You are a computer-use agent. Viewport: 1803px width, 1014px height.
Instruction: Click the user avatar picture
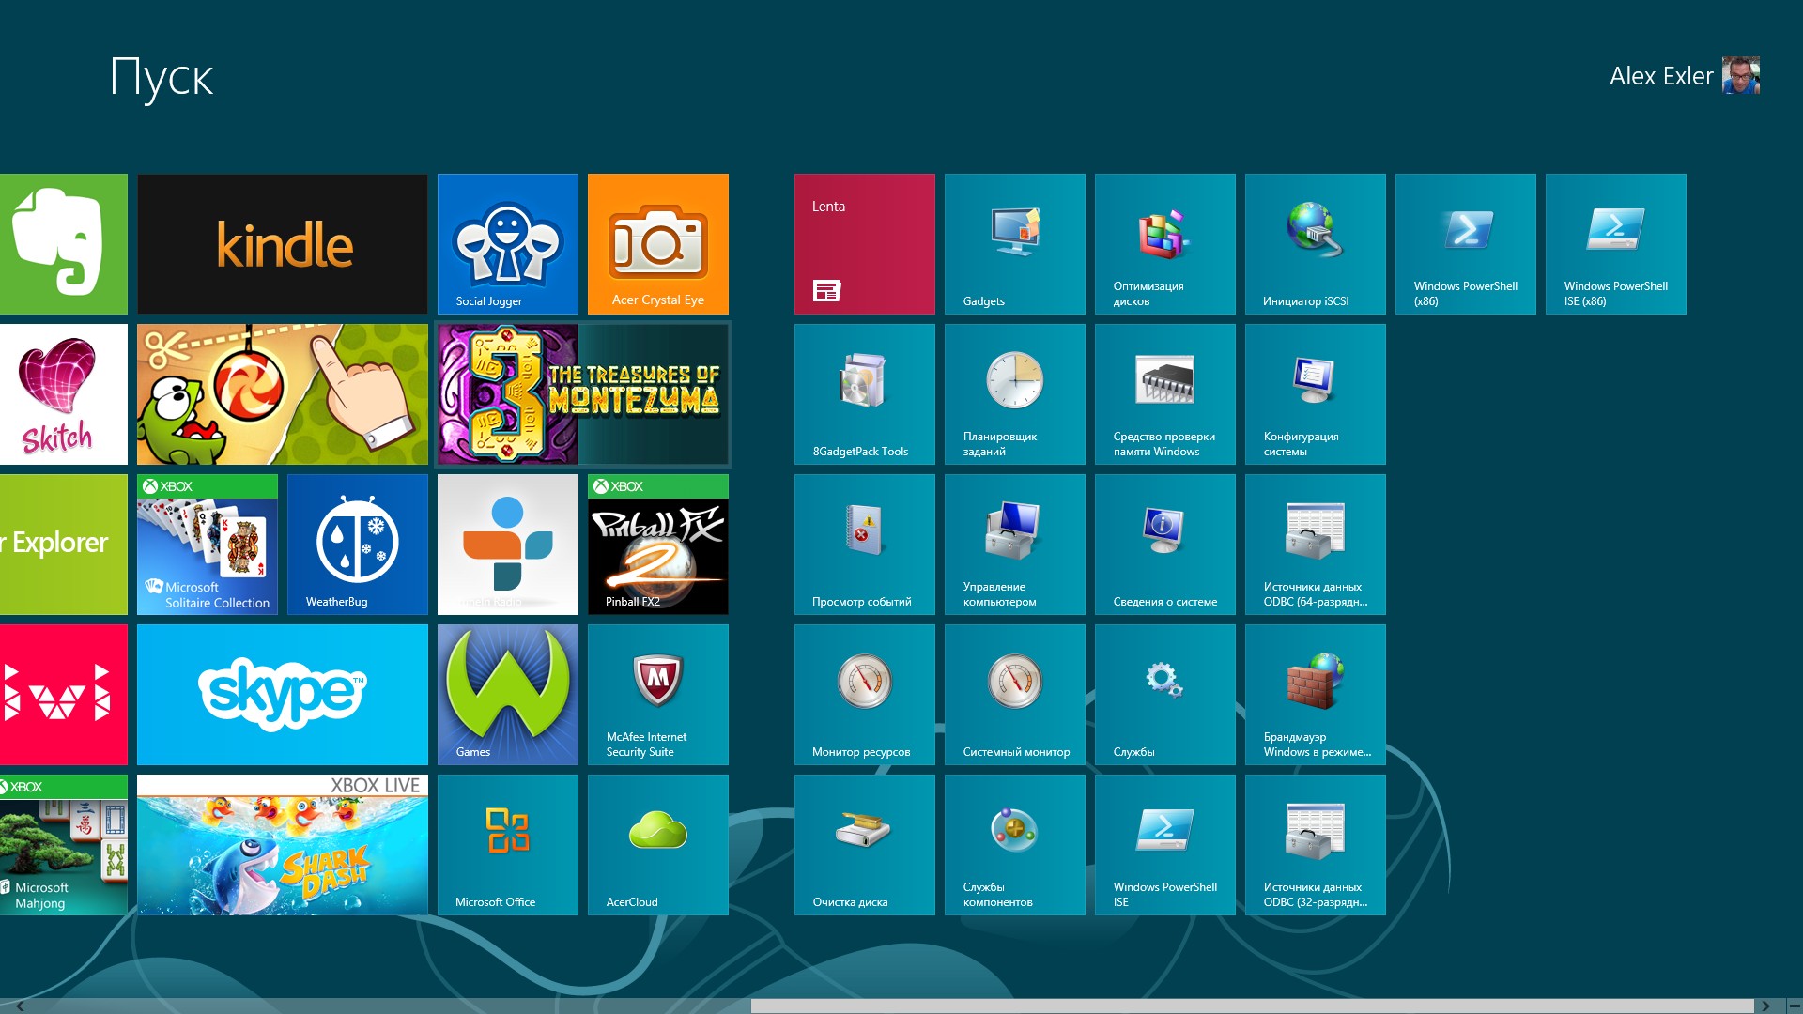pos(1740,75)
